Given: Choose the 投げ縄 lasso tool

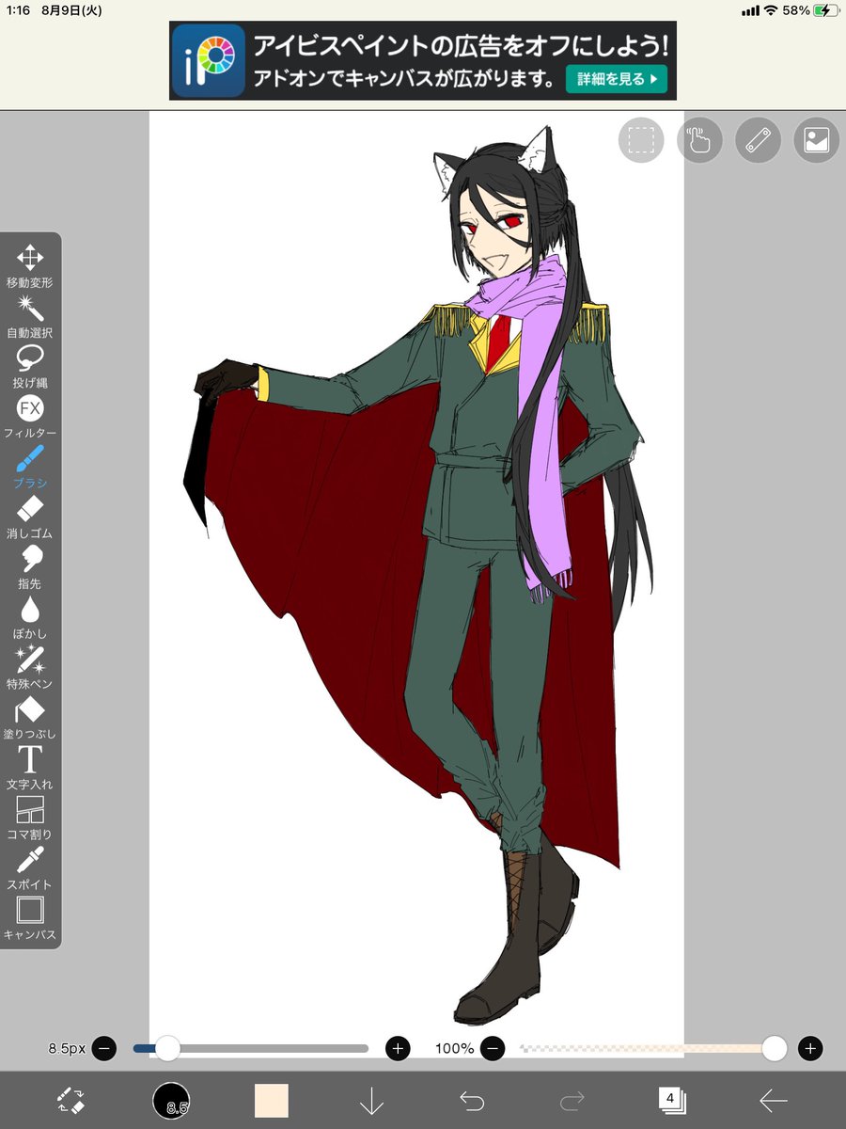Looking at the screenshot, I should tap(30, 366).
